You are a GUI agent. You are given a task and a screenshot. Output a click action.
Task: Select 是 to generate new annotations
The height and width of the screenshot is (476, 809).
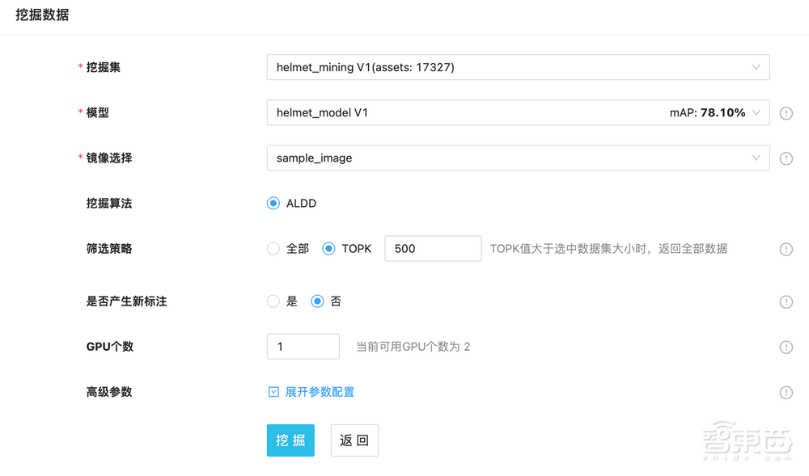point(273,301)
